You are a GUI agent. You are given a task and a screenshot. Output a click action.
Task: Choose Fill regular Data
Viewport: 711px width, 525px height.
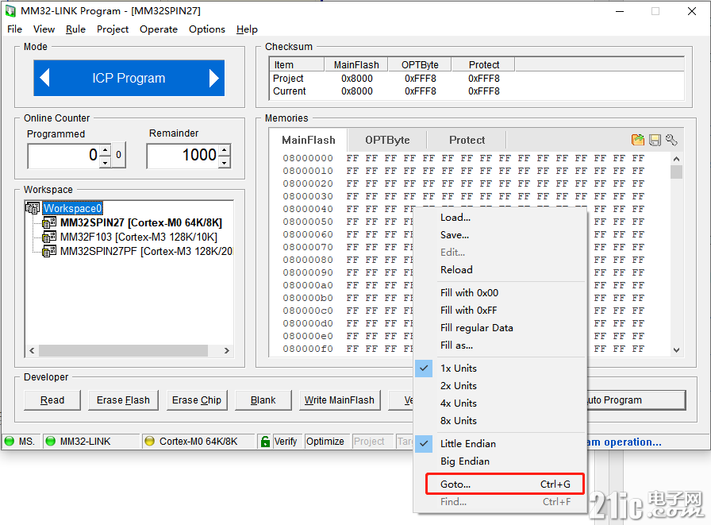(500, 327)
